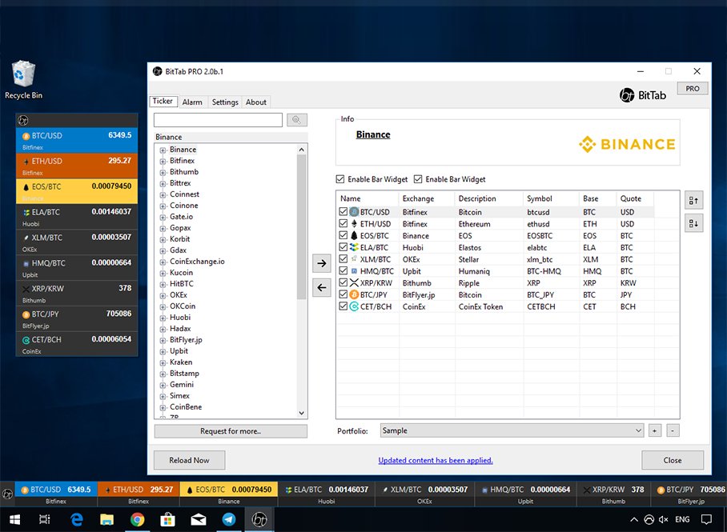Click BTC/USD tile in desktop widget

coord(77,140)
